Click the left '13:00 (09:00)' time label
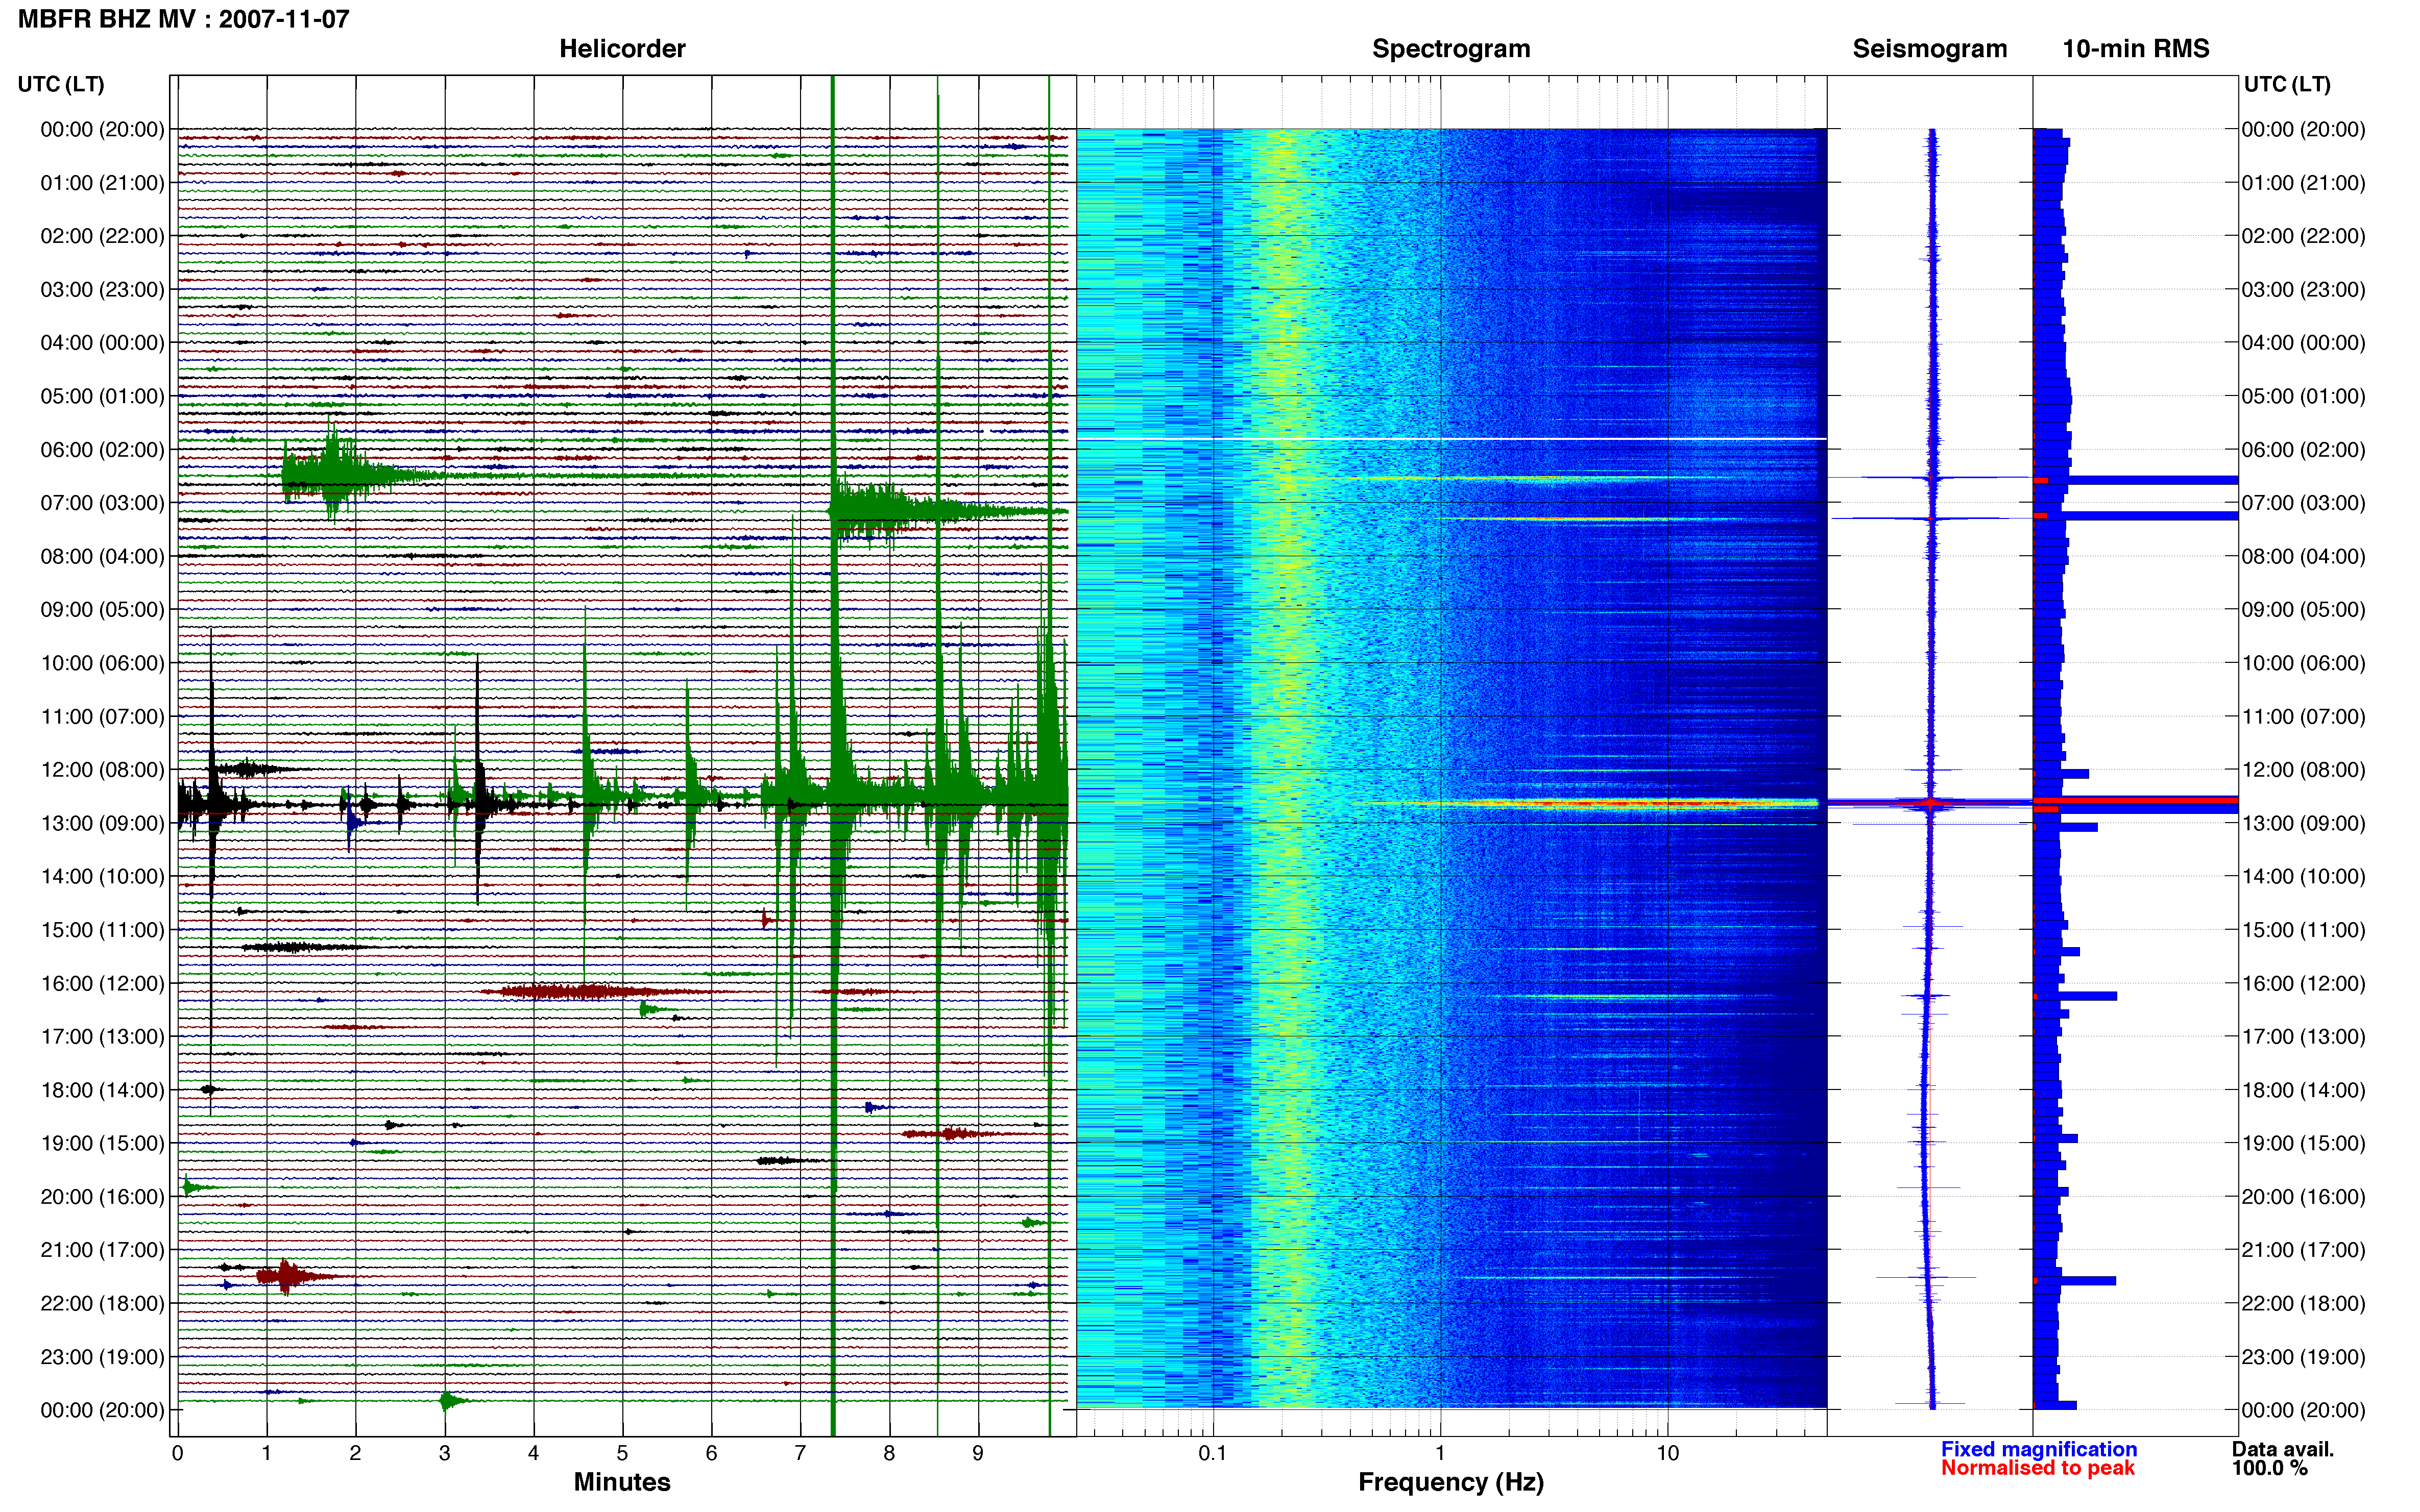 point(102,823)
